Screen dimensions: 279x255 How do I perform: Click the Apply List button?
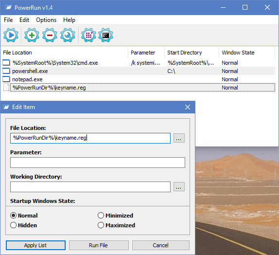click(35, 245)
